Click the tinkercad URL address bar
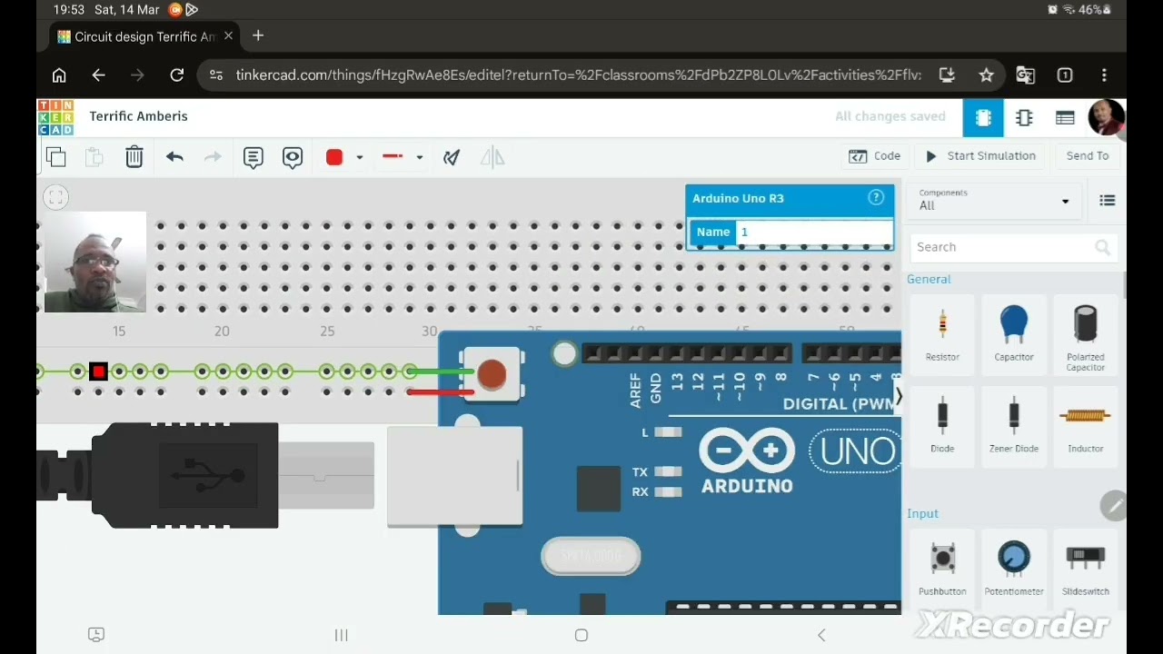This screenshot has height=654, width=1163. point(578,75)
